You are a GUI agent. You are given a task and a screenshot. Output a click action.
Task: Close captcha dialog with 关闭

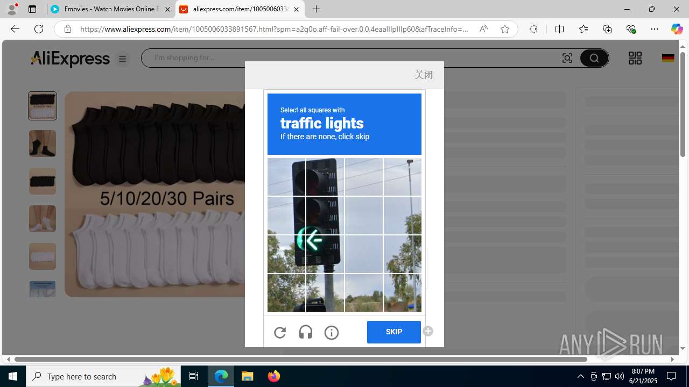424,75
